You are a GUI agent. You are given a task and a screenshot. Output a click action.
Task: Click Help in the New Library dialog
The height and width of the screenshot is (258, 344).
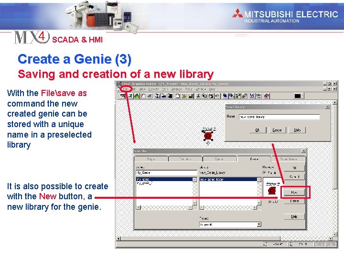pyautogui.click(x=297, y=130)
